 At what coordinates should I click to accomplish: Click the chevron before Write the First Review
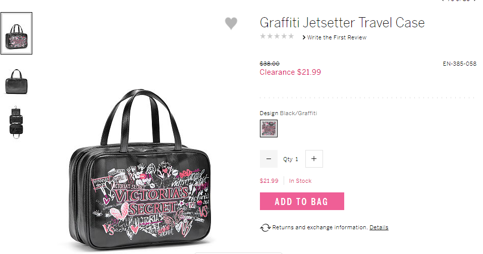tap(304, 37)
